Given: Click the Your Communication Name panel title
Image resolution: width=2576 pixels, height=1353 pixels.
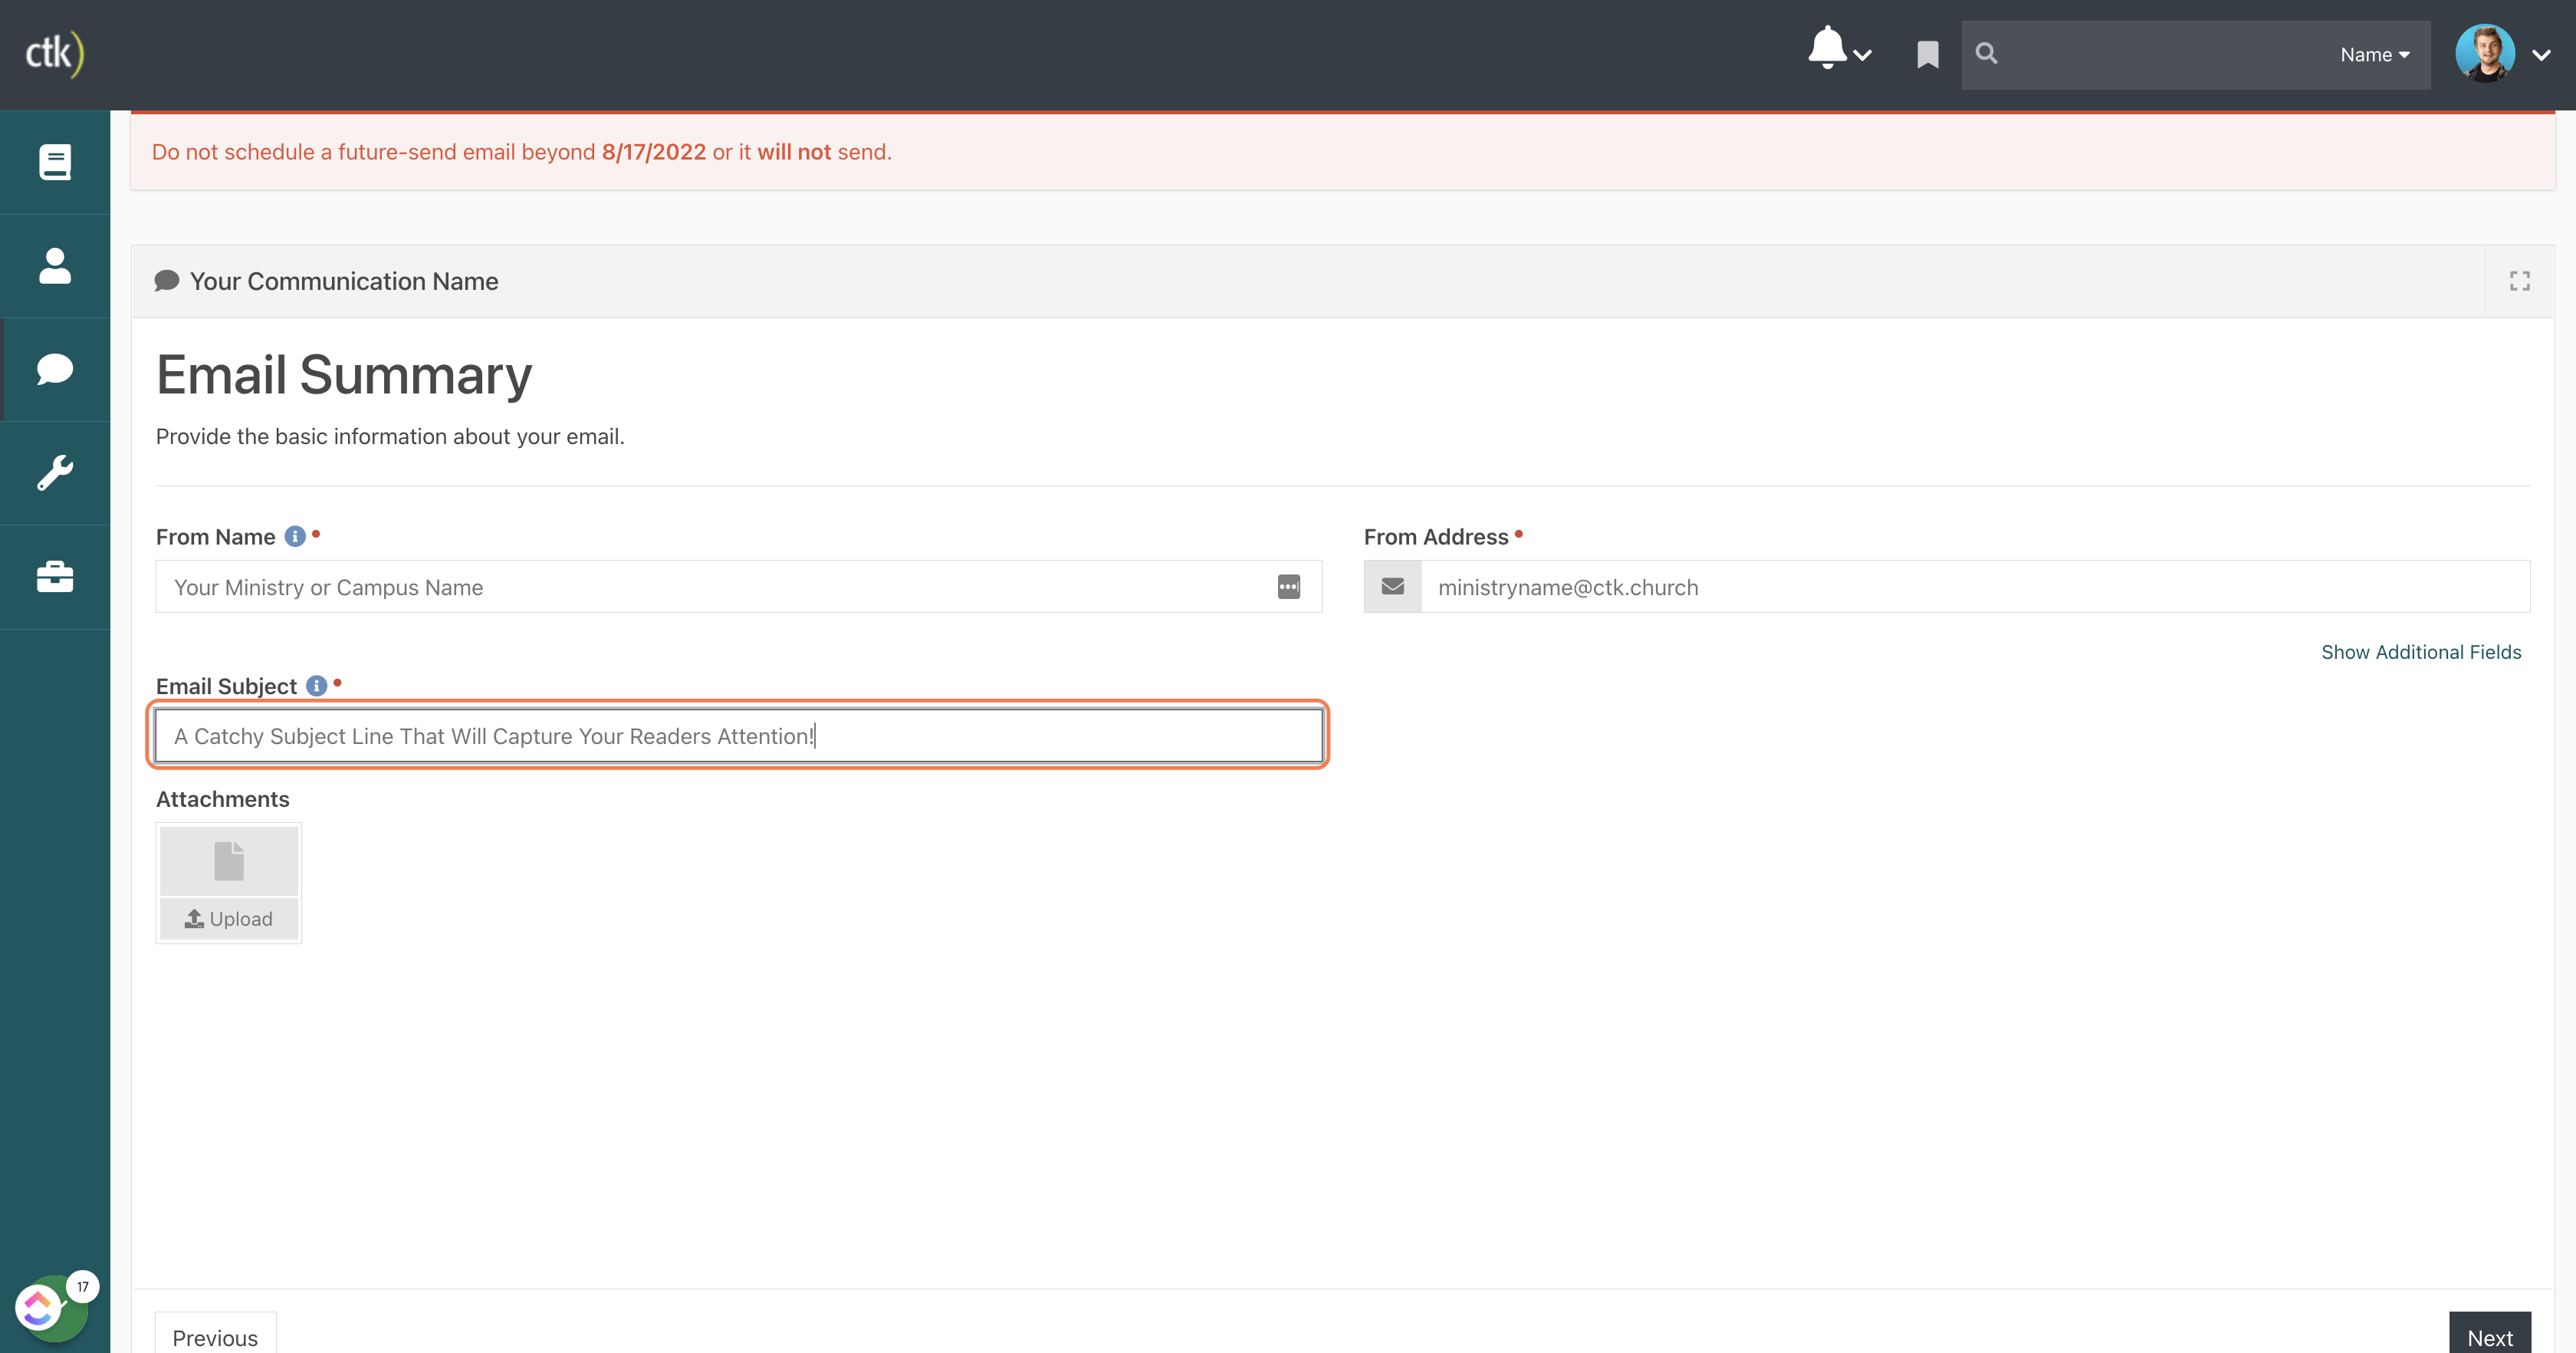Looking at the screenshot, I should coord(344,281).
